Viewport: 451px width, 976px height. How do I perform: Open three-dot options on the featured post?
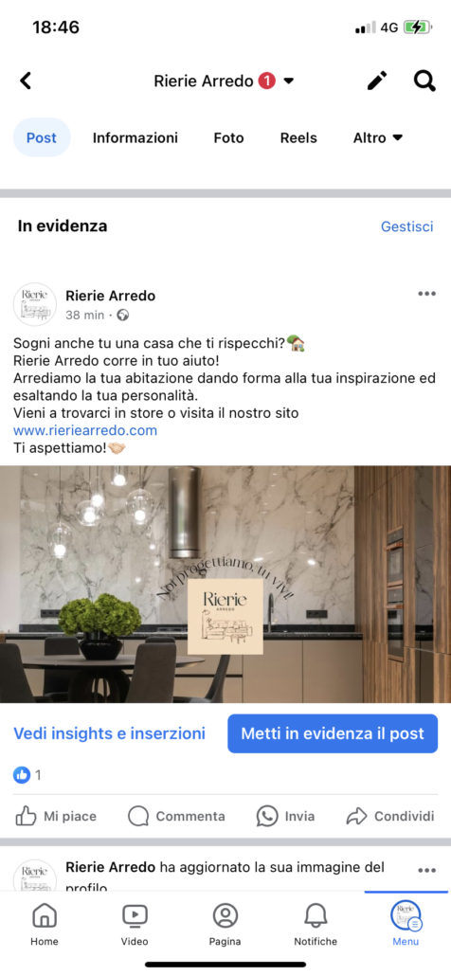[426, 294]
